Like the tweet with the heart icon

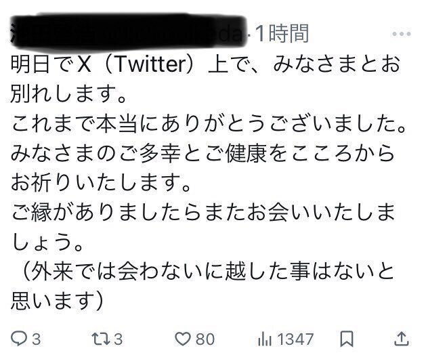(183, 339)
